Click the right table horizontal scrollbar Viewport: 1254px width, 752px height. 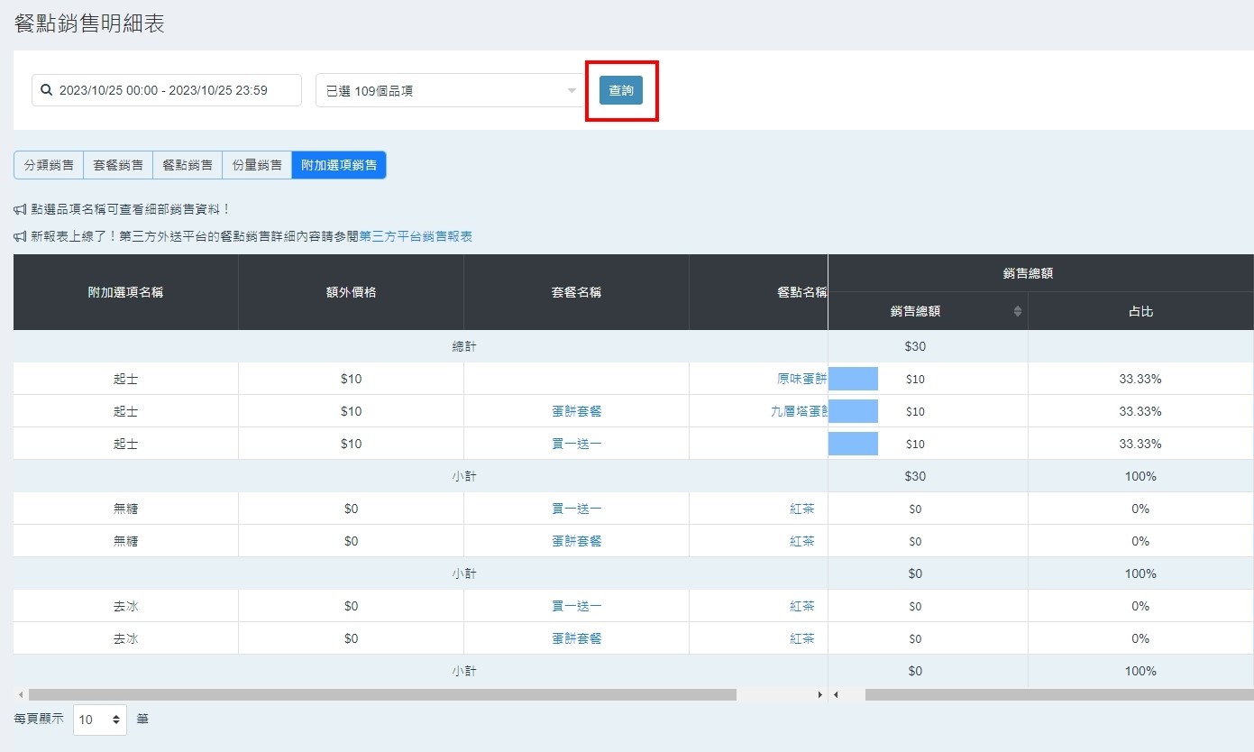pyautogui.click(x=1055, y=695)
